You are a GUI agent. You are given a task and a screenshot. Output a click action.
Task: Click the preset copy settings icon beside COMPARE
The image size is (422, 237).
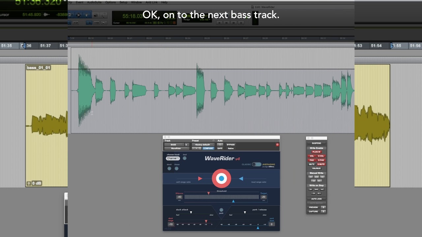199,148
